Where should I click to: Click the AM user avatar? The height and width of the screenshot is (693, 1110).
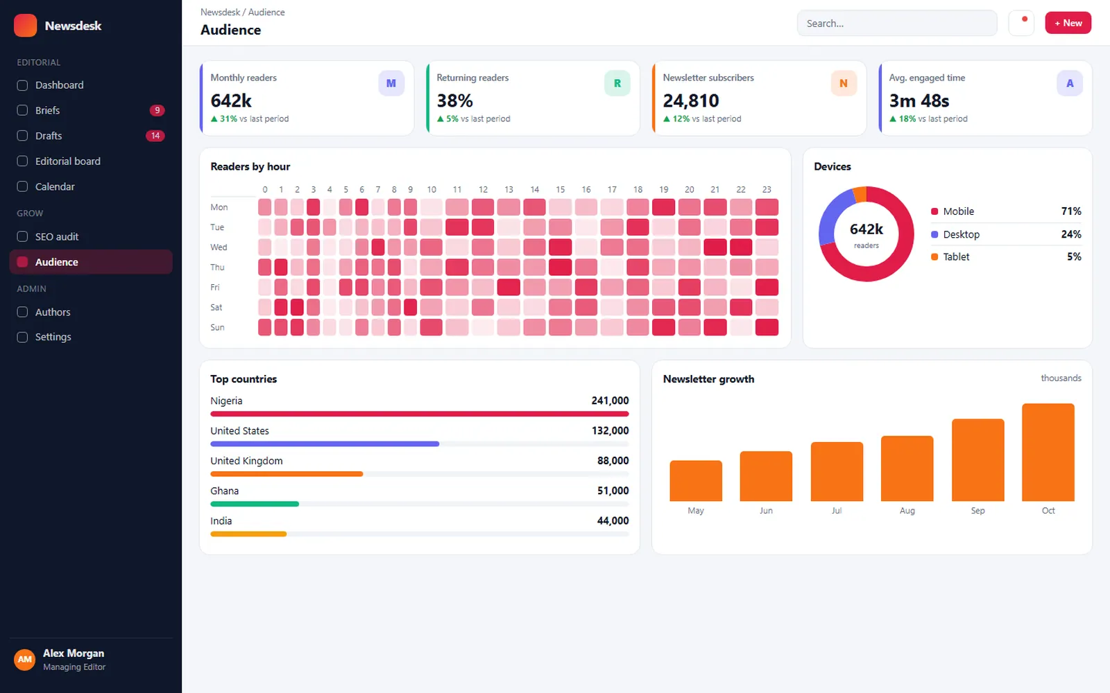tap(25, 659)
